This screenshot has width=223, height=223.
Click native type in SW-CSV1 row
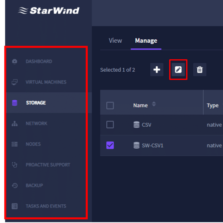pyautogui.click(x=214, y=146)
